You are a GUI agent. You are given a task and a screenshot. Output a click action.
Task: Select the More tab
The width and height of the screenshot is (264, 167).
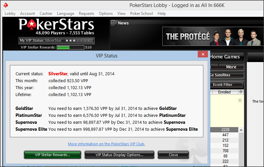(231, 67)
